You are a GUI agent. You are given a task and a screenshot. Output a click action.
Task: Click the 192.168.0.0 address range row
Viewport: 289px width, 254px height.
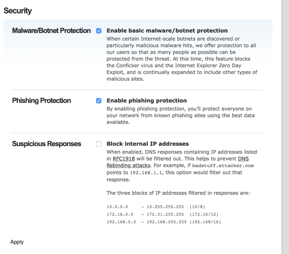click(x=164, y=222)
